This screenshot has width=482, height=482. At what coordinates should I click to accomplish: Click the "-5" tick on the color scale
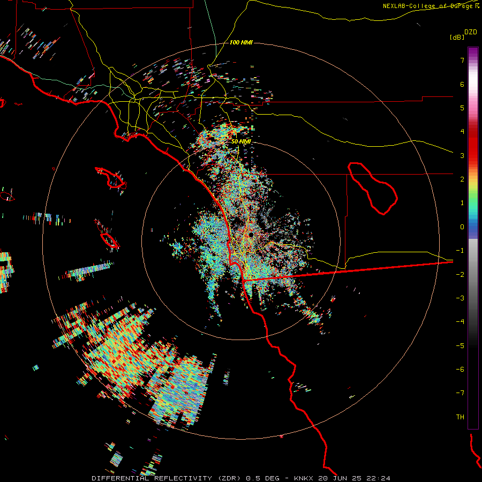[460, 346]
